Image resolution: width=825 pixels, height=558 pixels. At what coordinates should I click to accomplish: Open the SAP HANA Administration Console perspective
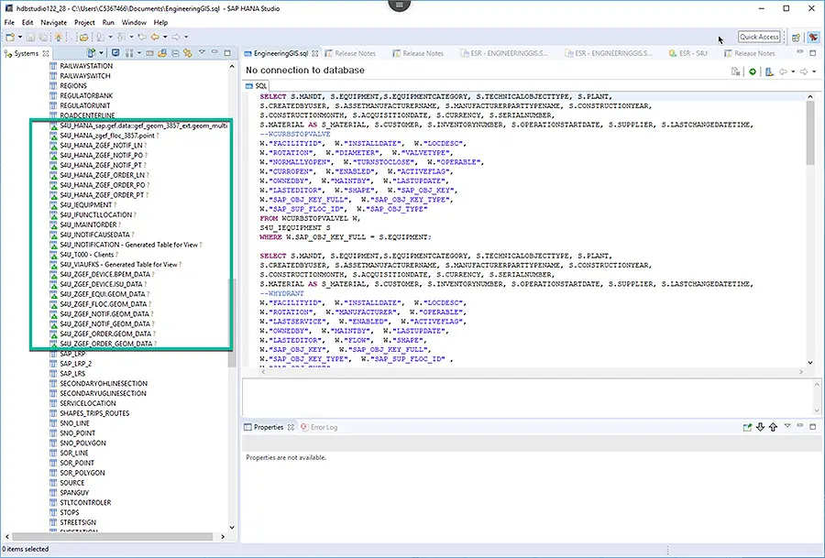coord(814,38)
